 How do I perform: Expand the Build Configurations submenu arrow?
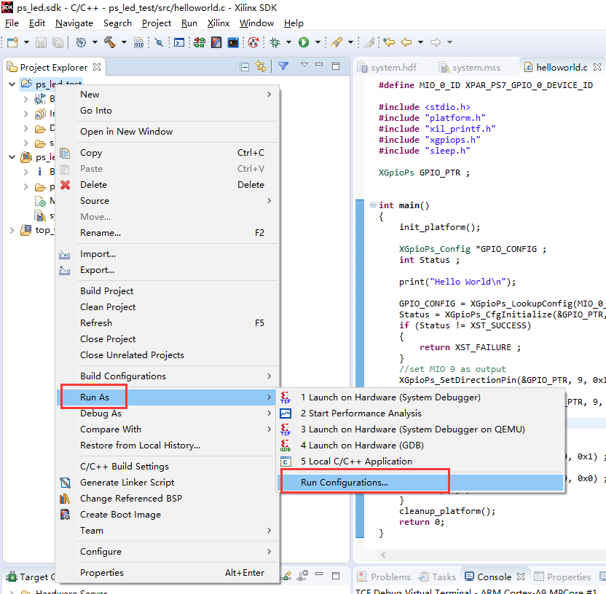[269, 376]
